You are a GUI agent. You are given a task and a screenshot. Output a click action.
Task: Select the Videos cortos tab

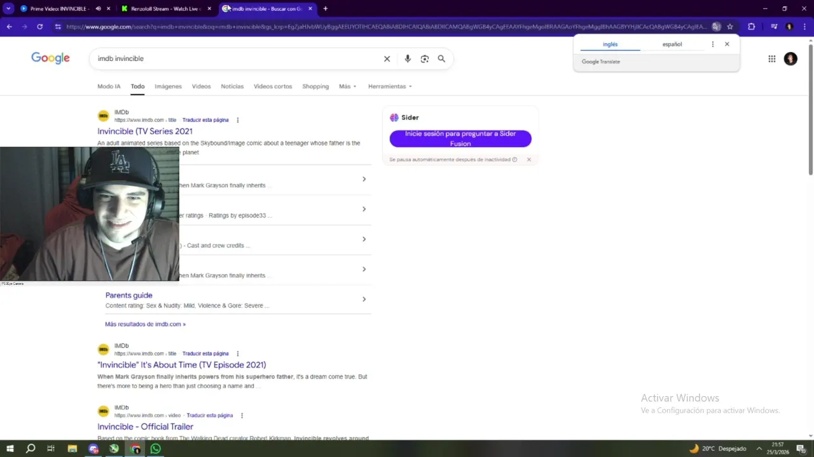click(273, 86)
